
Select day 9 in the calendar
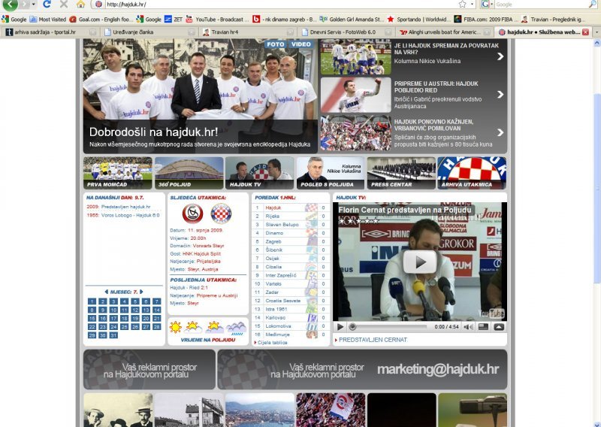103,310
